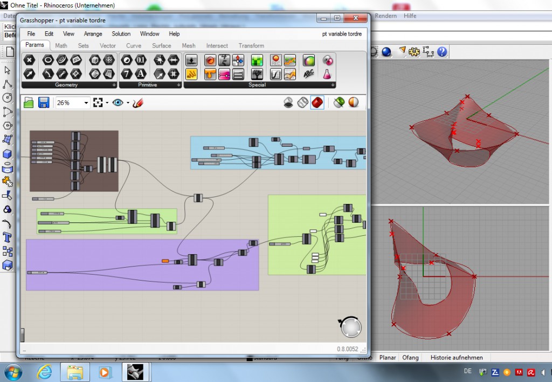Viewport: 552px width, 382px height.
Task: Choose the Line parameter icon in Geometry
Action: coord(62,74)
